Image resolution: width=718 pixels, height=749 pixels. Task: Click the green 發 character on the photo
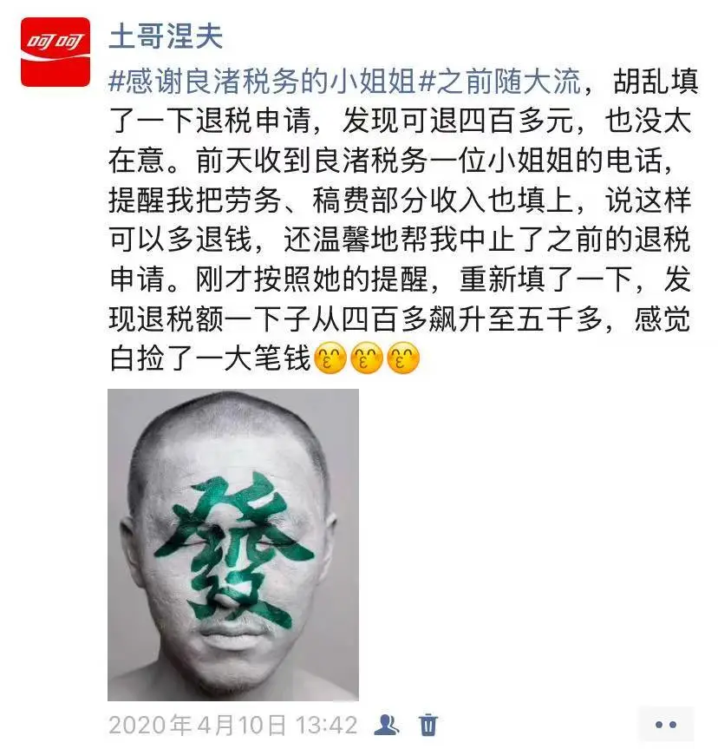coord(234,549)
